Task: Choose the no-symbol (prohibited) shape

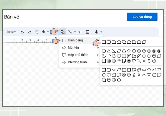Action: click(x=114, y=61)
